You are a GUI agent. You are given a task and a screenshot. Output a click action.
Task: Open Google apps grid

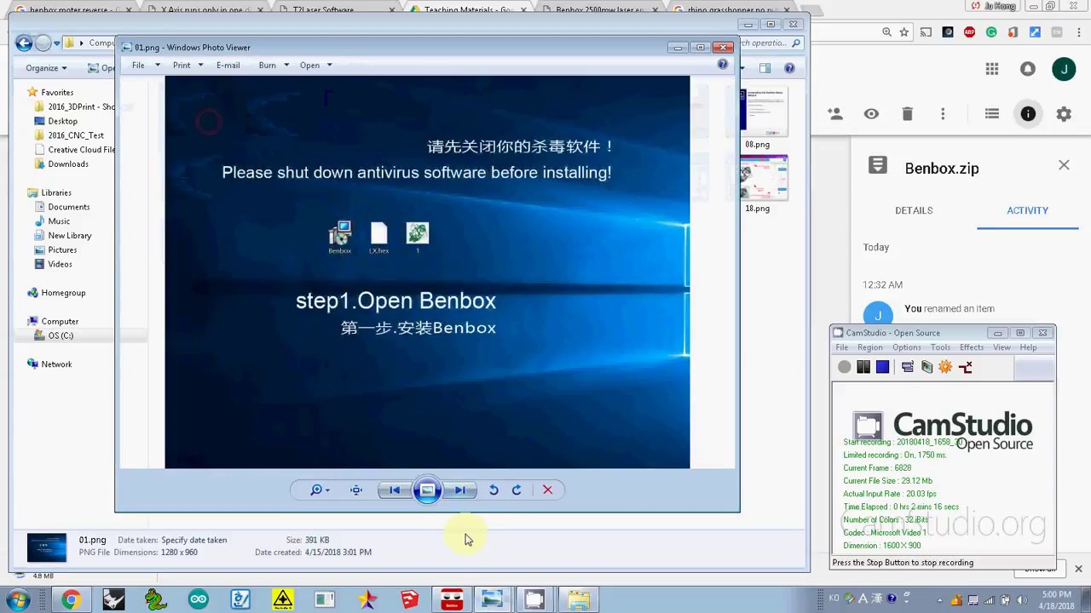pyautogui.click(x=992, y=69)
